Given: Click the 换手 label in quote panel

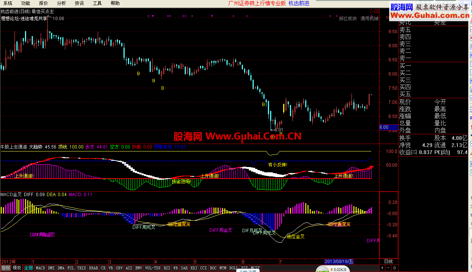Looking at the screenshot, I should pyautogui.click(x=405, y=138).
